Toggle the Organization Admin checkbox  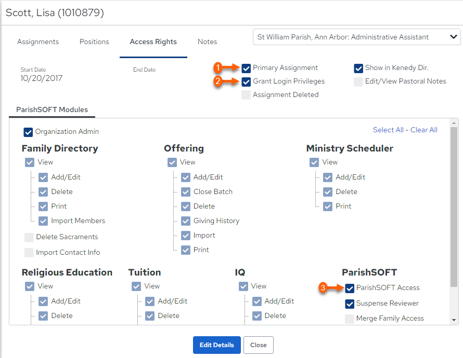[28, 132]
